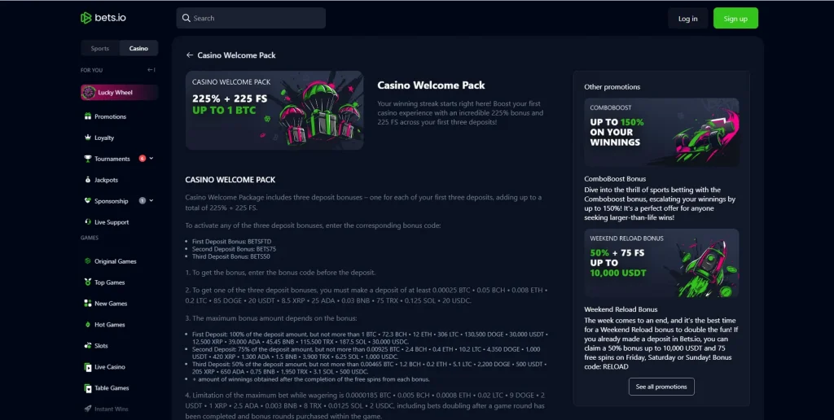Click the 'Casino Welcome Pack' back-link title
This screenshot has width=834, height=420.
236,55
